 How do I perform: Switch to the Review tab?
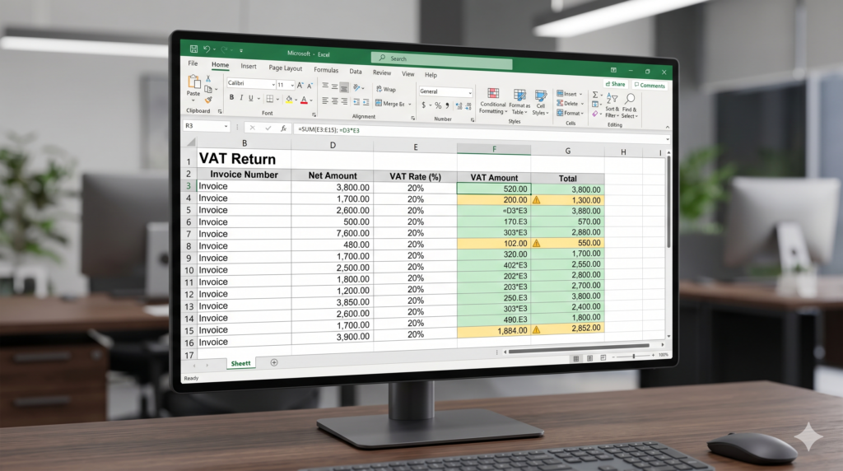coord(382,72)
